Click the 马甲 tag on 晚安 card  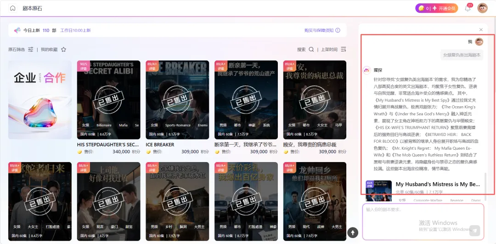coord(338,125)
